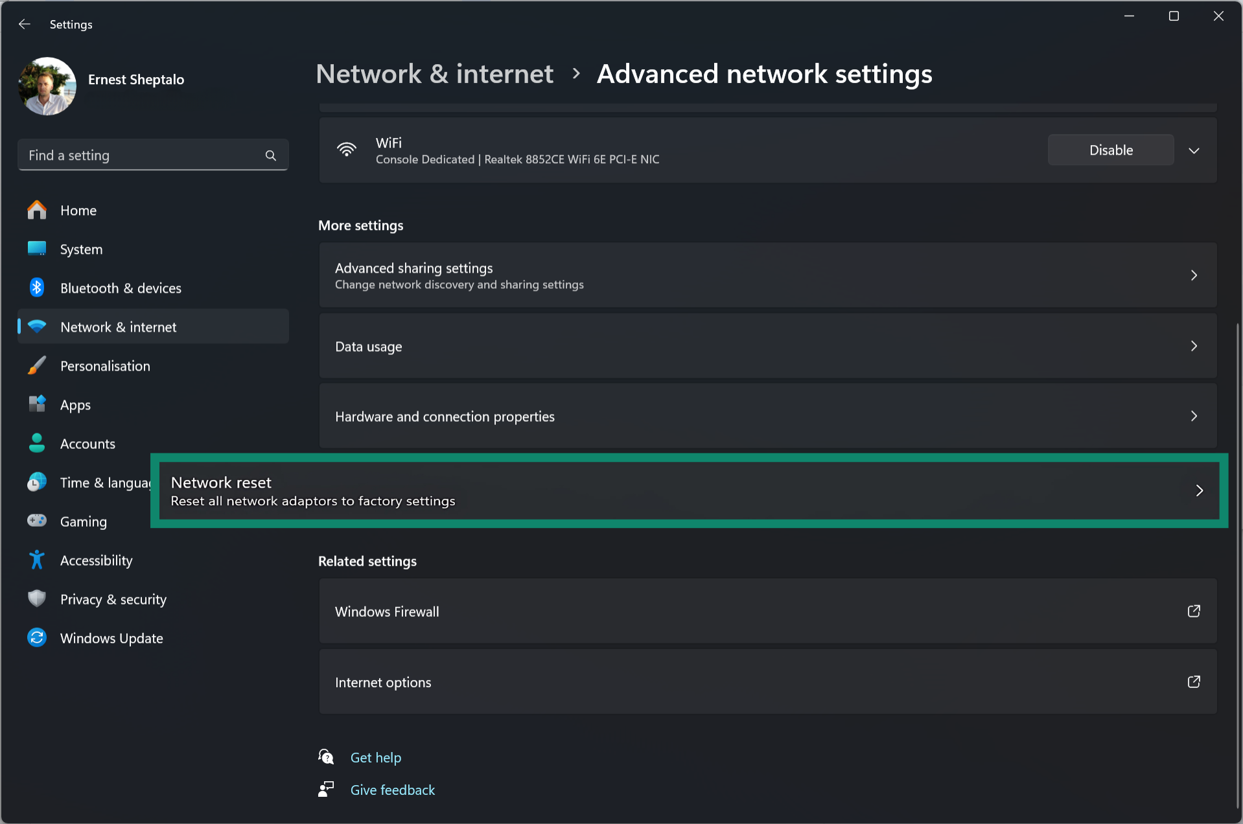Select the Windows Update icon
Viewport: 1243px width, 824px height.
click(x=37, y=637)
